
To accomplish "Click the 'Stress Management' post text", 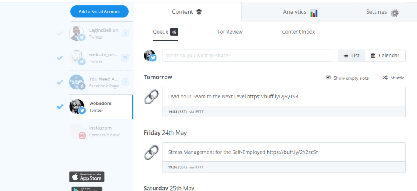I will pos(217,152).
